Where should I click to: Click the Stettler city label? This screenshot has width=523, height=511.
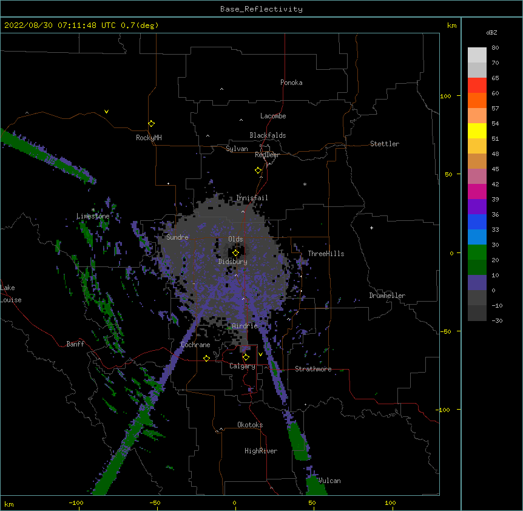384,144
